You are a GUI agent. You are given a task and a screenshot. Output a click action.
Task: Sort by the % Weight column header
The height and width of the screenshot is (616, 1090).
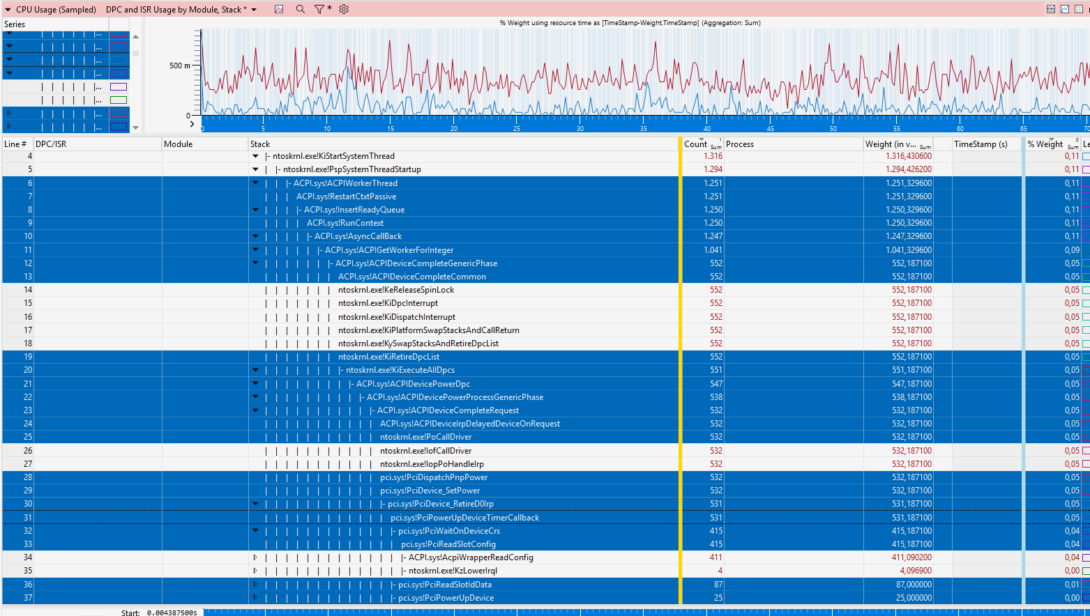(x=1053, y=144)
